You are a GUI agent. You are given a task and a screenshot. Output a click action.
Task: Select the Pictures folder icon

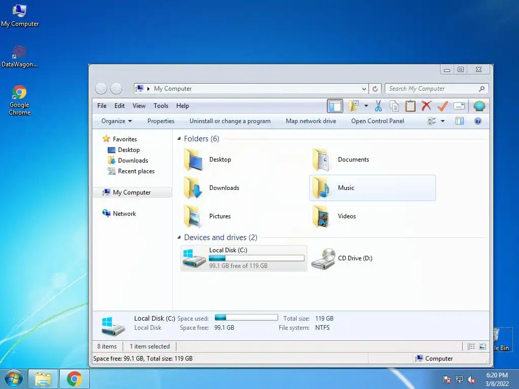click(x=193, y=216)
